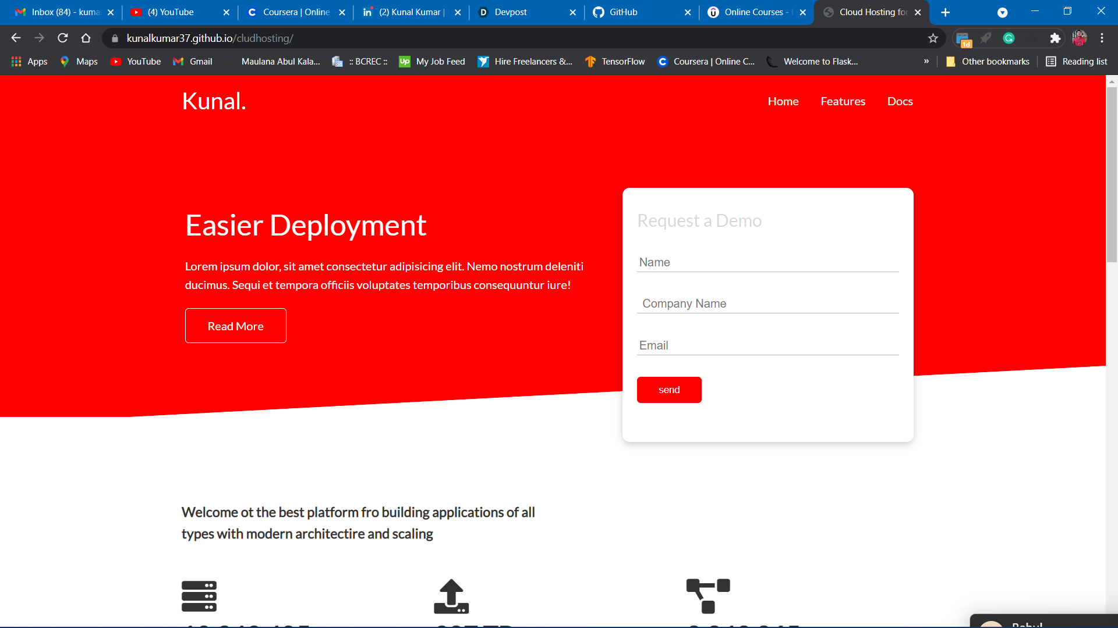Focus the Company Name field
This screenshot has height=628, width=1118.
[x=767, y=304]
